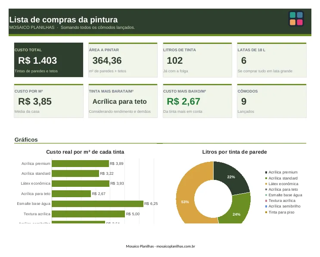Click the footer 'mosaicoplanilhas.com.br' link text
This screenshot has height=257, width=320.
coord(176,246)
